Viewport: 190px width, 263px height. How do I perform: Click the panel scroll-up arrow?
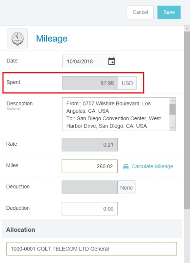pyautogui.click(x=187, y=29)
